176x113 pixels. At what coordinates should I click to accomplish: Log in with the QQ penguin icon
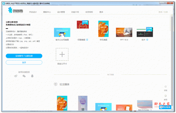(32, 76)
